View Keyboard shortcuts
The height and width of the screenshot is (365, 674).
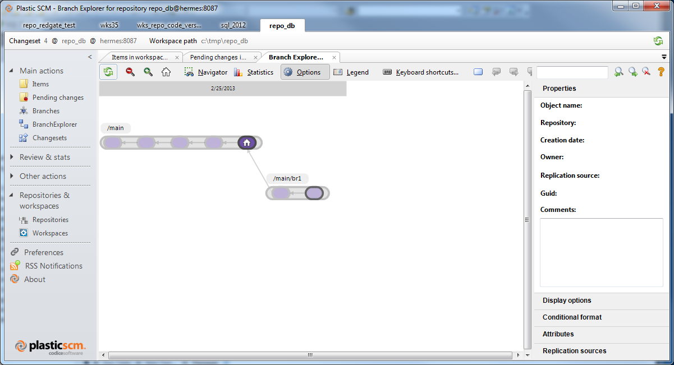tap(421, 72)
